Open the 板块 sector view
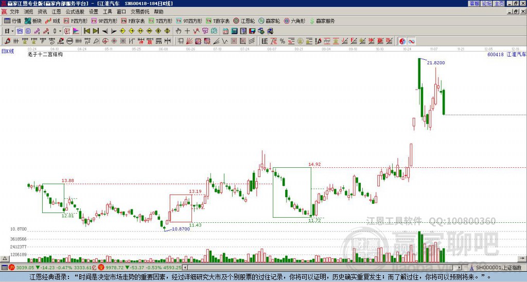This screenshot has height=282, width=527. (x=33, y=21)
